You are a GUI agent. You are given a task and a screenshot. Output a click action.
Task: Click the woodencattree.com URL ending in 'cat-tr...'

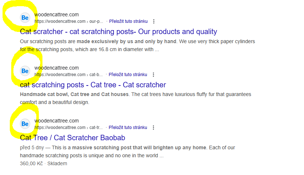(x=69, y=128)
